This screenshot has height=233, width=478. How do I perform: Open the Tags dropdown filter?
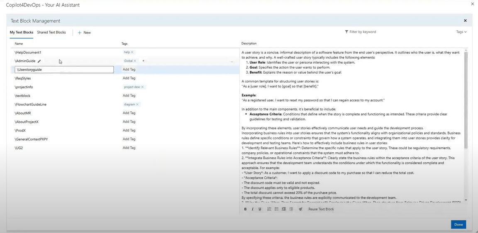(461, 32)
